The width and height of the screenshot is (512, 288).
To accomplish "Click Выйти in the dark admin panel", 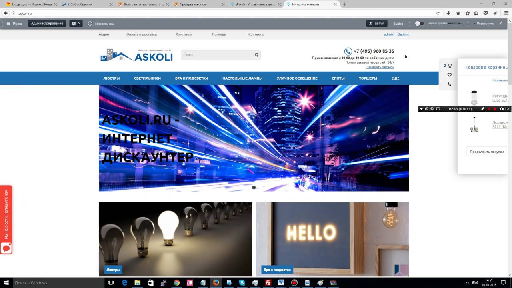I will pos(398,24).
